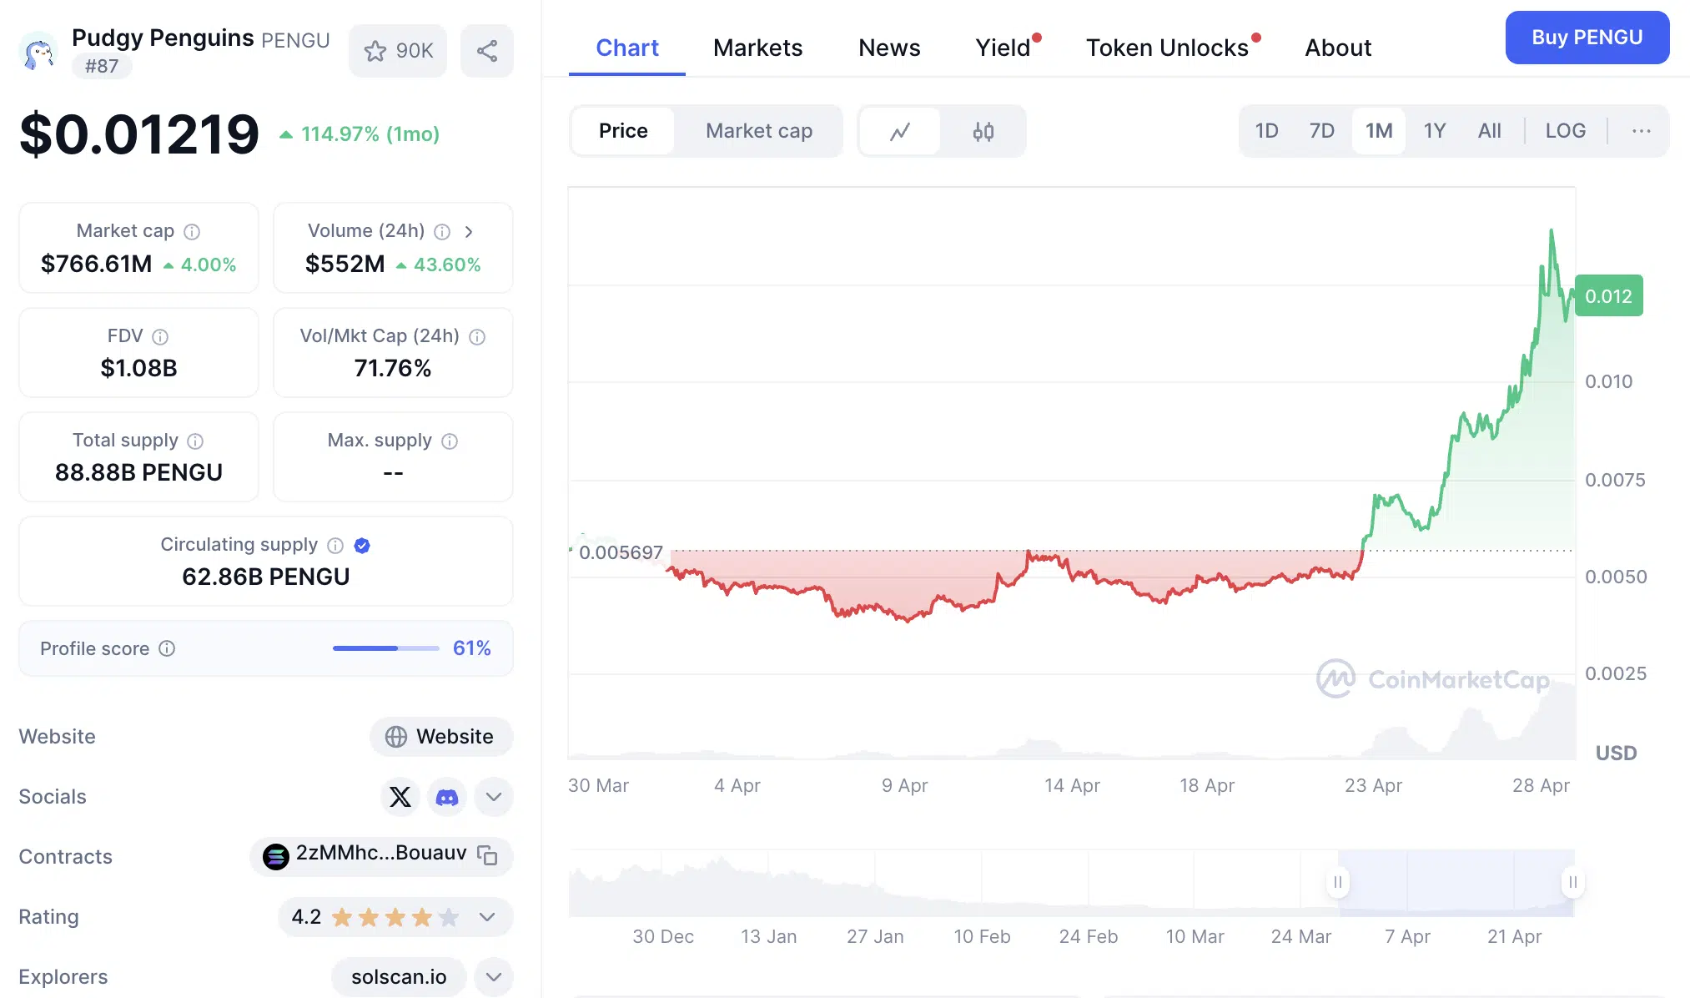Click the Solana chain icon in Contracts
1690x998 pixels.
click(x=276, y=856)
